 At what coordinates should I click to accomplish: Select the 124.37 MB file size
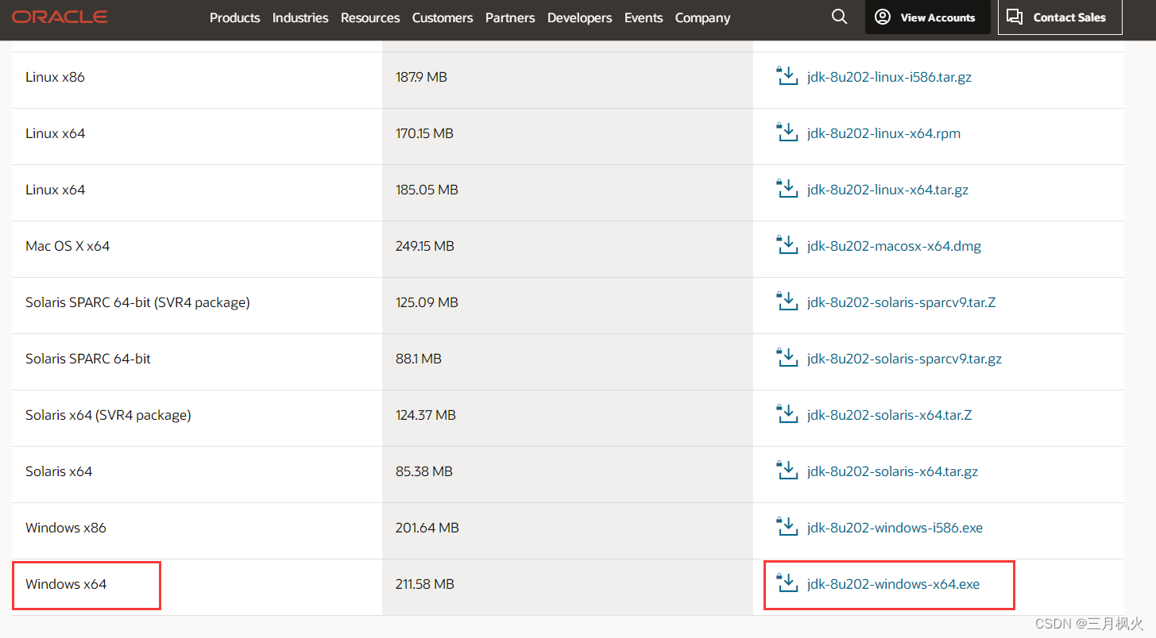(x=426, y=415)
